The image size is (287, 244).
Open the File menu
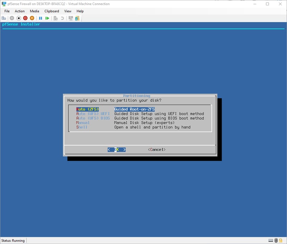click(7, 11)
